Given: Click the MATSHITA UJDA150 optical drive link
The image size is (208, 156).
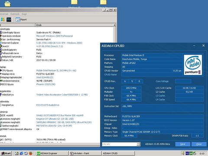Looking at the screenshot, I should pyautogui.click(x=54, y=126).
